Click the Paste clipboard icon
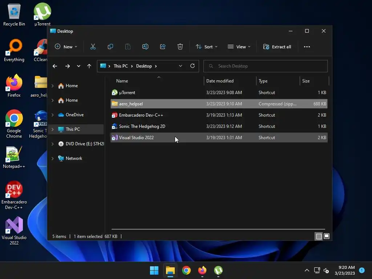372x279 pixels. tap(128, 47)
